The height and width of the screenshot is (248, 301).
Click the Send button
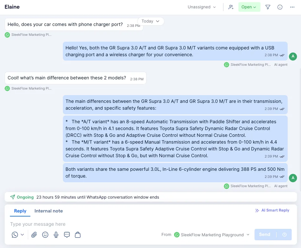[264, 234]
